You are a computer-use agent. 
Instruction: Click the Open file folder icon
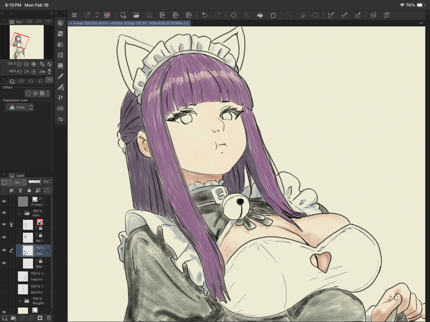(136, 15)
